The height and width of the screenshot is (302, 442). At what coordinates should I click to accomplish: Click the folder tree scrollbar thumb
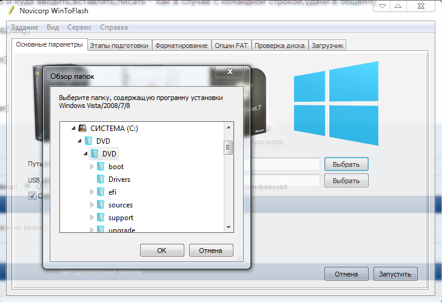[229, 147]
